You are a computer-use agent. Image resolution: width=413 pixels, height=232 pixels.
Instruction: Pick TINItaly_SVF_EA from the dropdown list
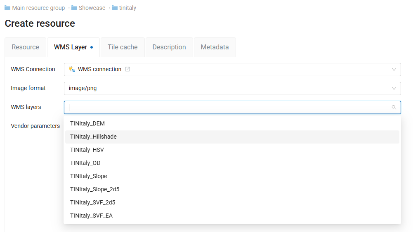point(91,216)
